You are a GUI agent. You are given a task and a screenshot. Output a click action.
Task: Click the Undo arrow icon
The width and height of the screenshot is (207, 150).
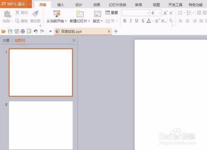pyautogui.click(x=36, y=31)
